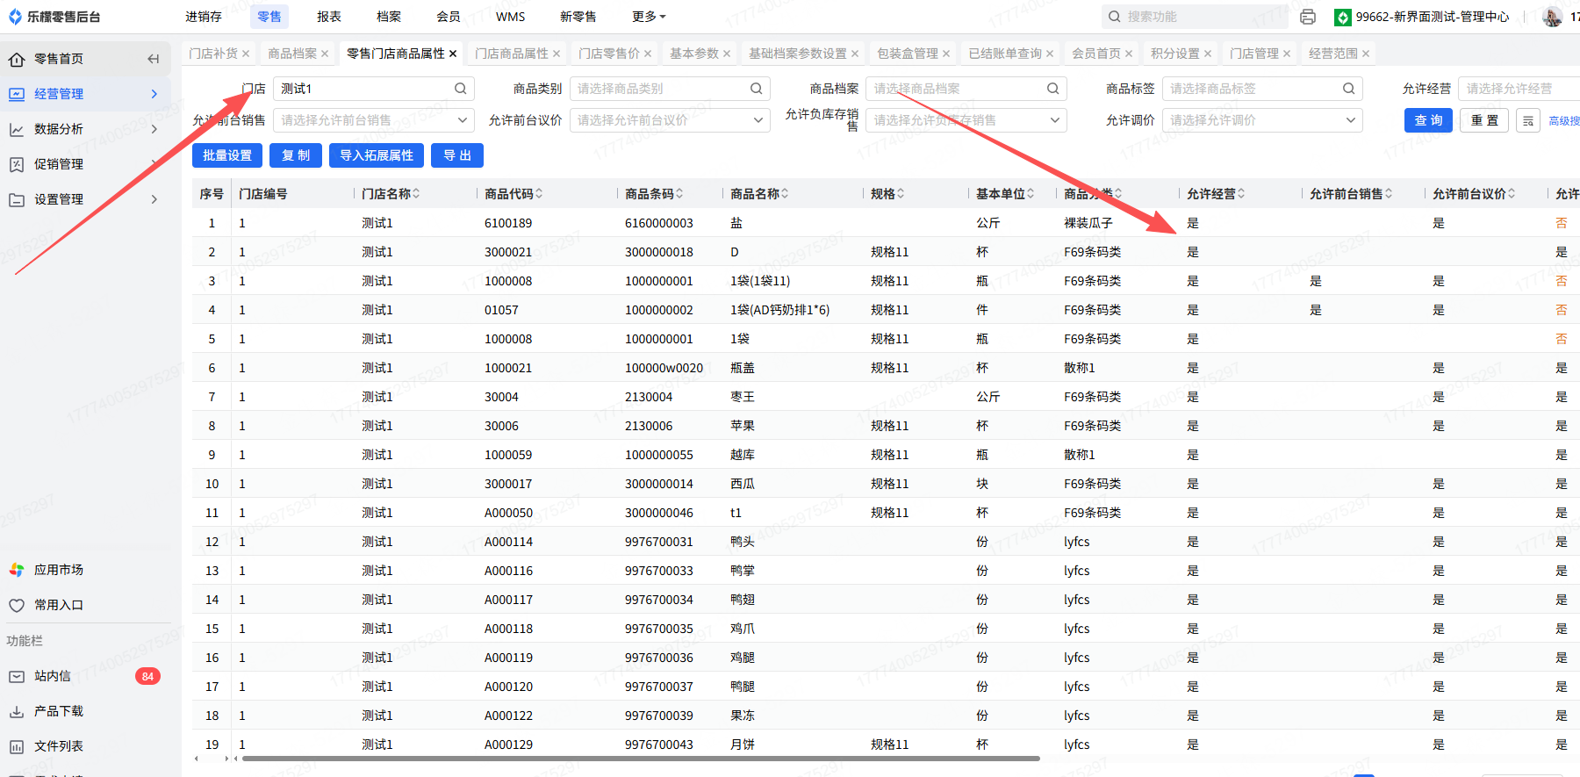Close the 零售门店商品属性 tab
Screen dimensions: 1580x777
(453, 54)
